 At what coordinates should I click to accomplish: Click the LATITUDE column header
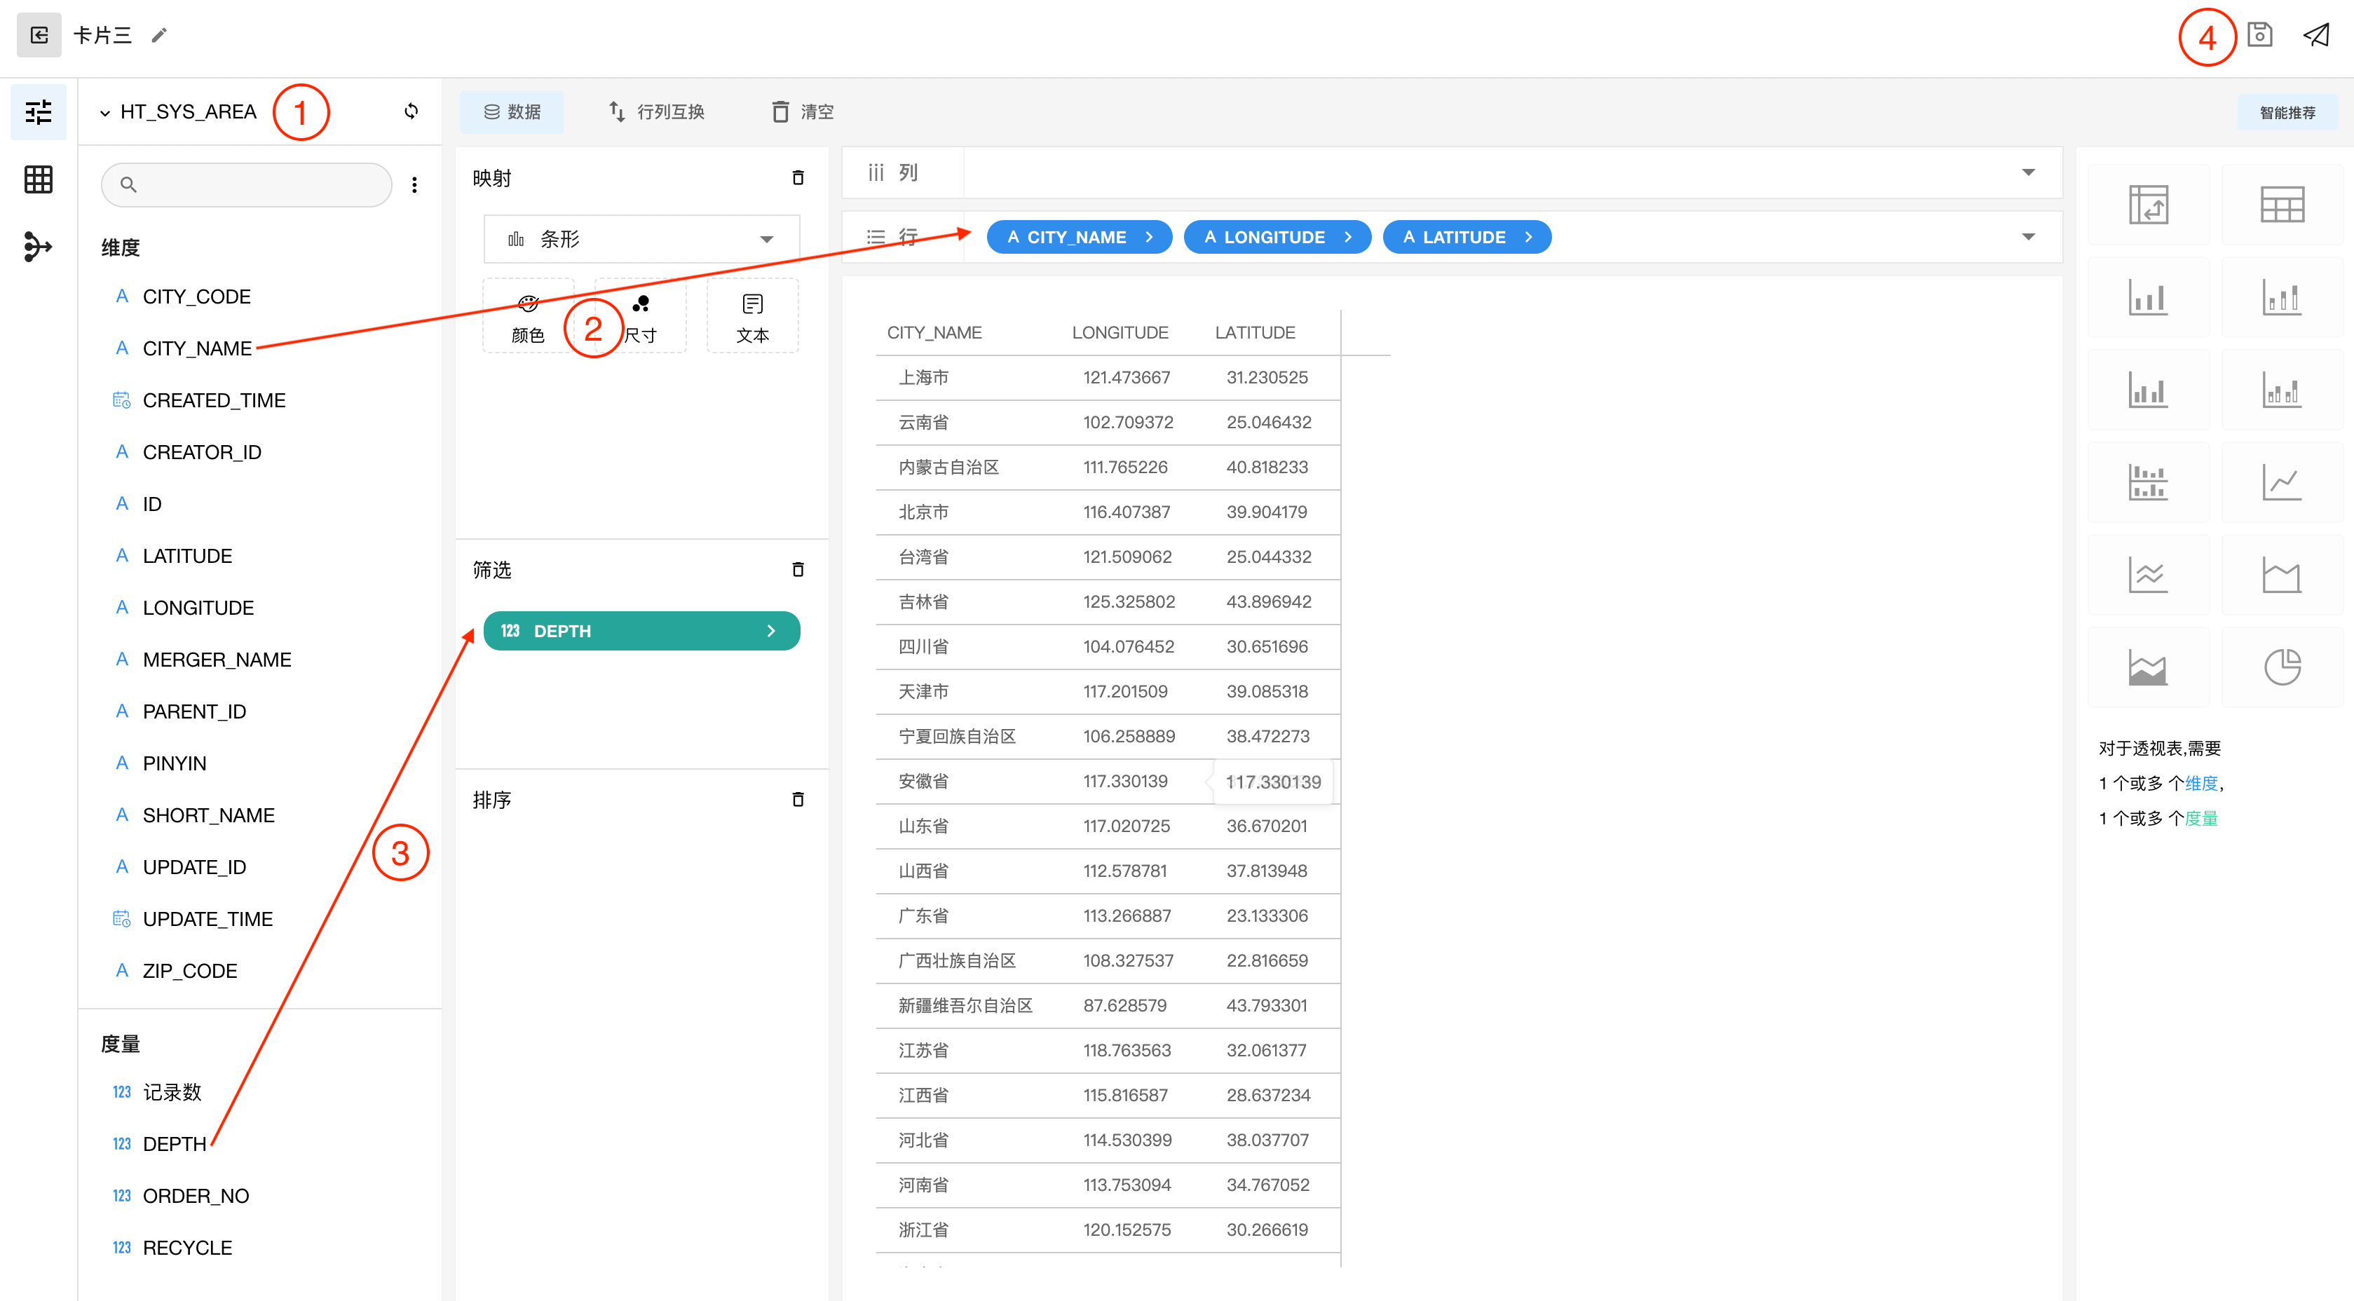click(1255, 332)
